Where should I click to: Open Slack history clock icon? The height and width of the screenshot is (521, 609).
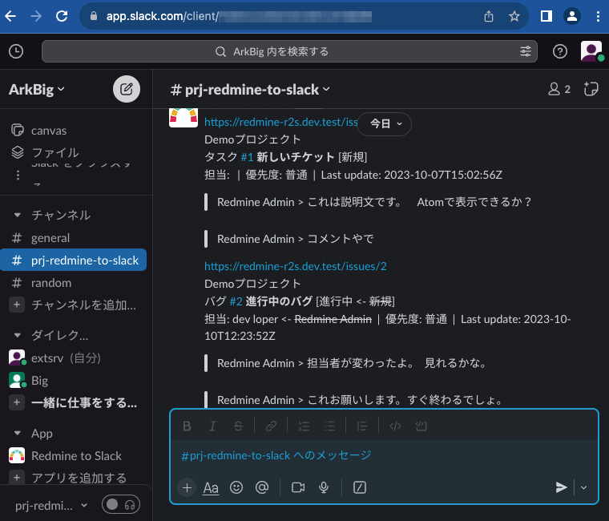coord(16,51)
